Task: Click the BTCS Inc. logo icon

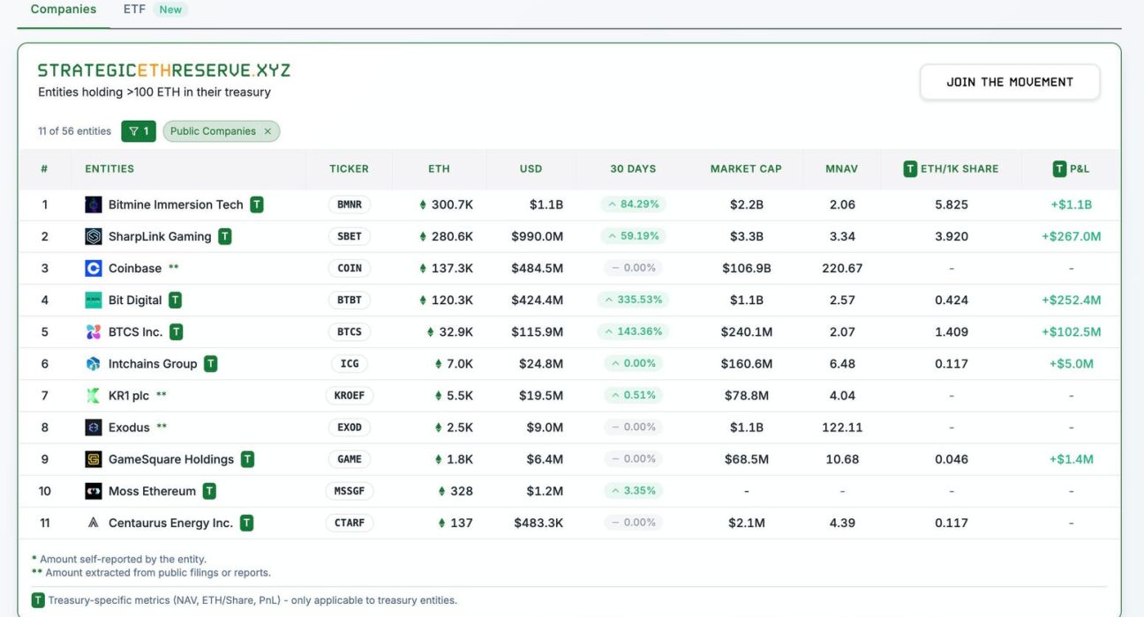Action: (x=94, y=331)
